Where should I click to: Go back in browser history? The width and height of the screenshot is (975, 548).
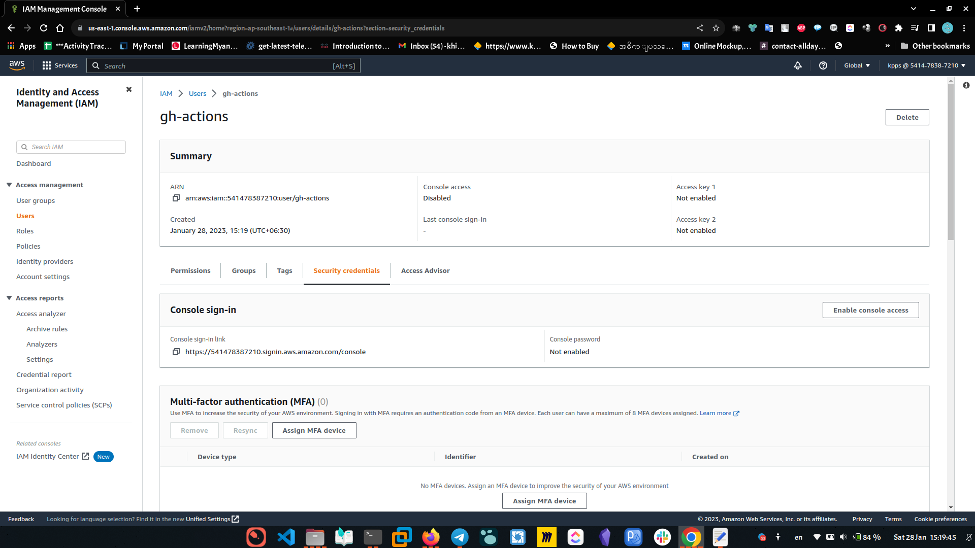[x=11, y=28]
